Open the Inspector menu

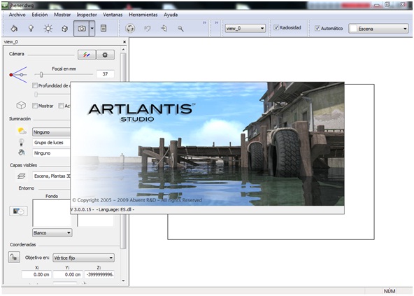point(87,15)
